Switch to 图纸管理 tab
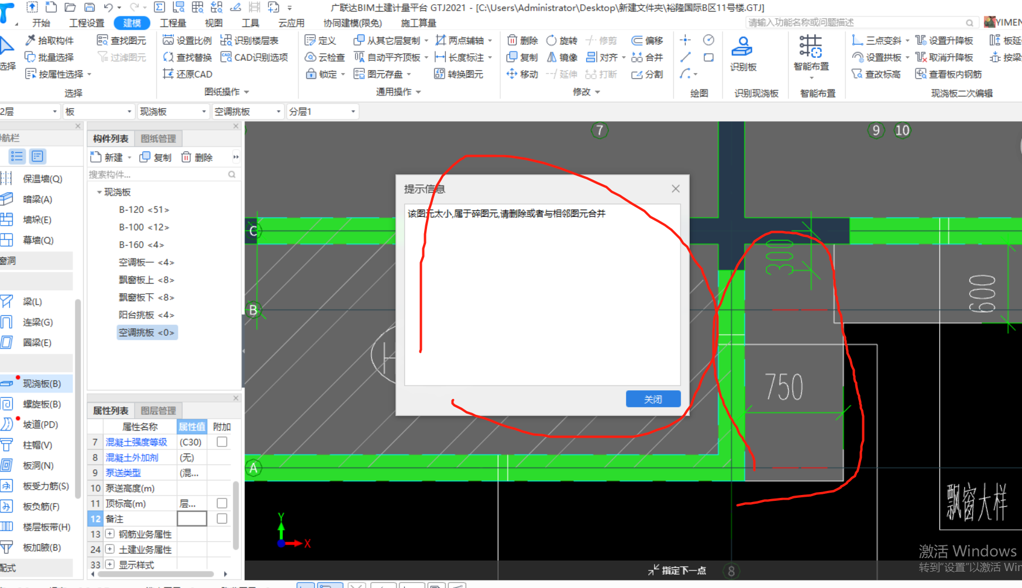This screenshot has width=1022, height=588. click(x=159, y=138)
